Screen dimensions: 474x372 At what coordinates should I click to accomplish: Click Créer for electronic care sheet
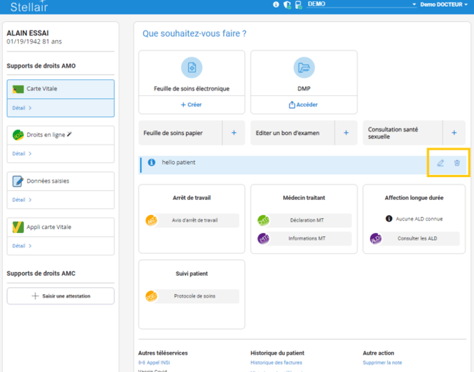[192, 105]
